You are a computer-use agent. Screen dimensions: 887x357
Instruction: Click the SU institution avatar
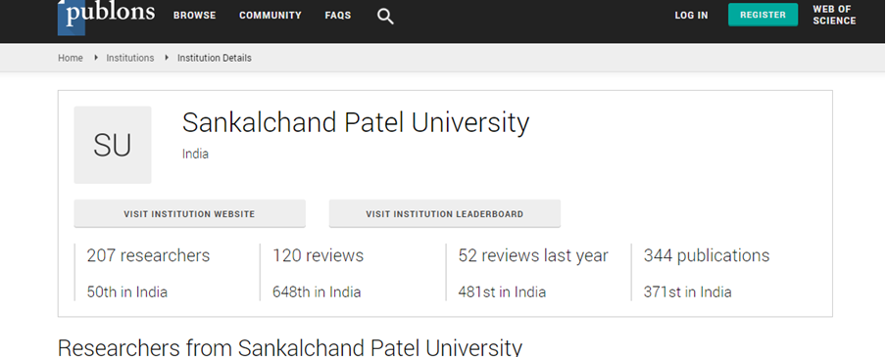(x=113, y=145)
